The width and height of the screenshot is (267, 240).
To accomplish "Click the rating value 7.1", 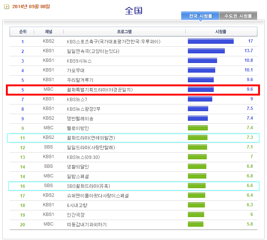I will pyautogui.click(x=250, y=147).
